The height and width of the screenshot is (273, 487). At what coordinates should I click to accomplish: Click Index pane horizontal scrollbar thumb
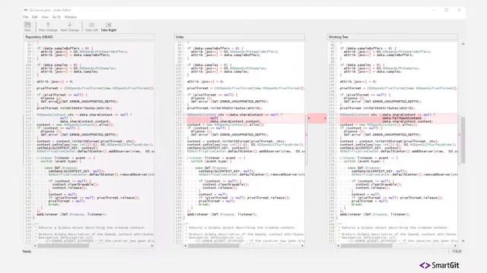213,246
